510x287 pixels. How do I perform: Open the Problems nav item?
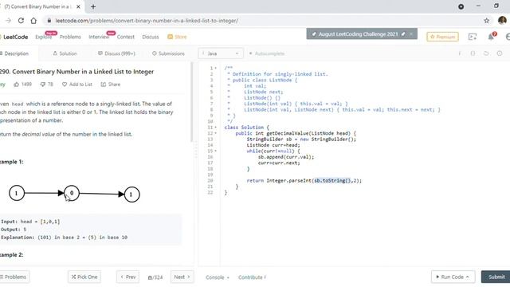pyautogui.click(x=70, y=37)
